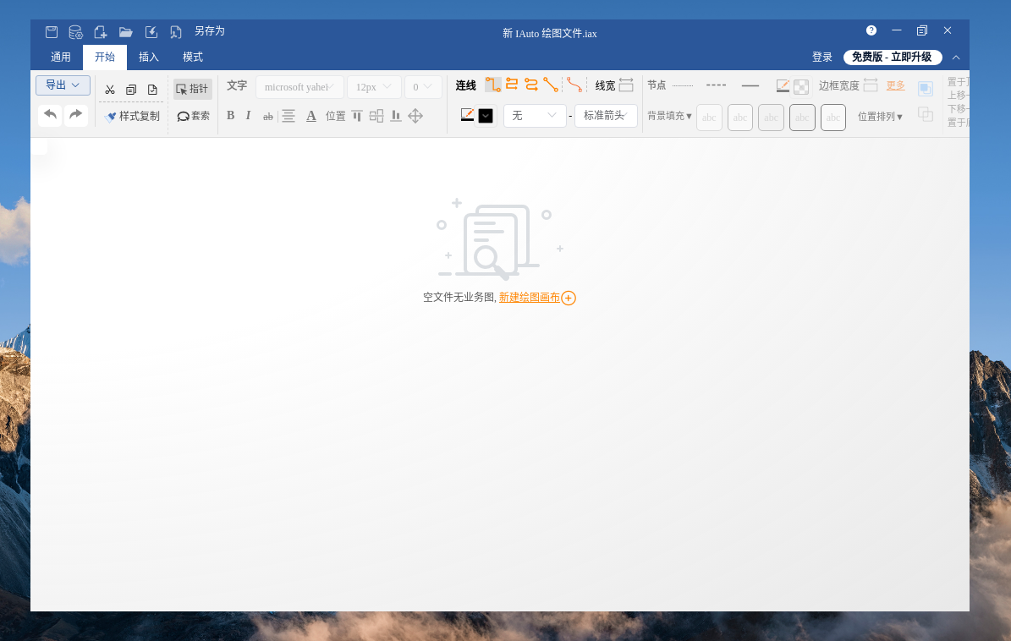Screen dimensions: 1011x641
Task: Click the save file icon in title bar
Action: pyautogui.click(x=52, y=31)
